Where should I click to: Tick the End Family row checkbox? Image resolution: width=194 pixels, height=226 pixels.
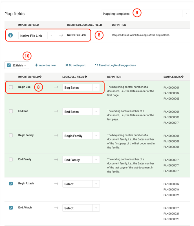coord(11,159)
